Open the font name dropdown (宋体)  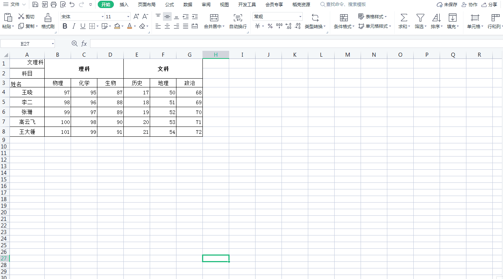pos(103,17)
